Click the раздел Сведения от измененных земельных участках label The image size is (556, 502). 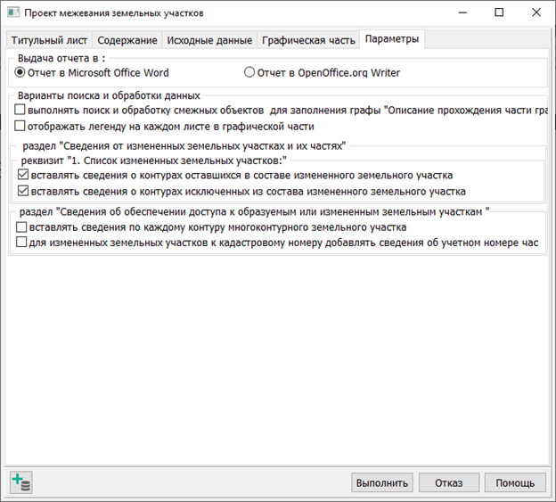pyautogui.click(x=184, y=146)
